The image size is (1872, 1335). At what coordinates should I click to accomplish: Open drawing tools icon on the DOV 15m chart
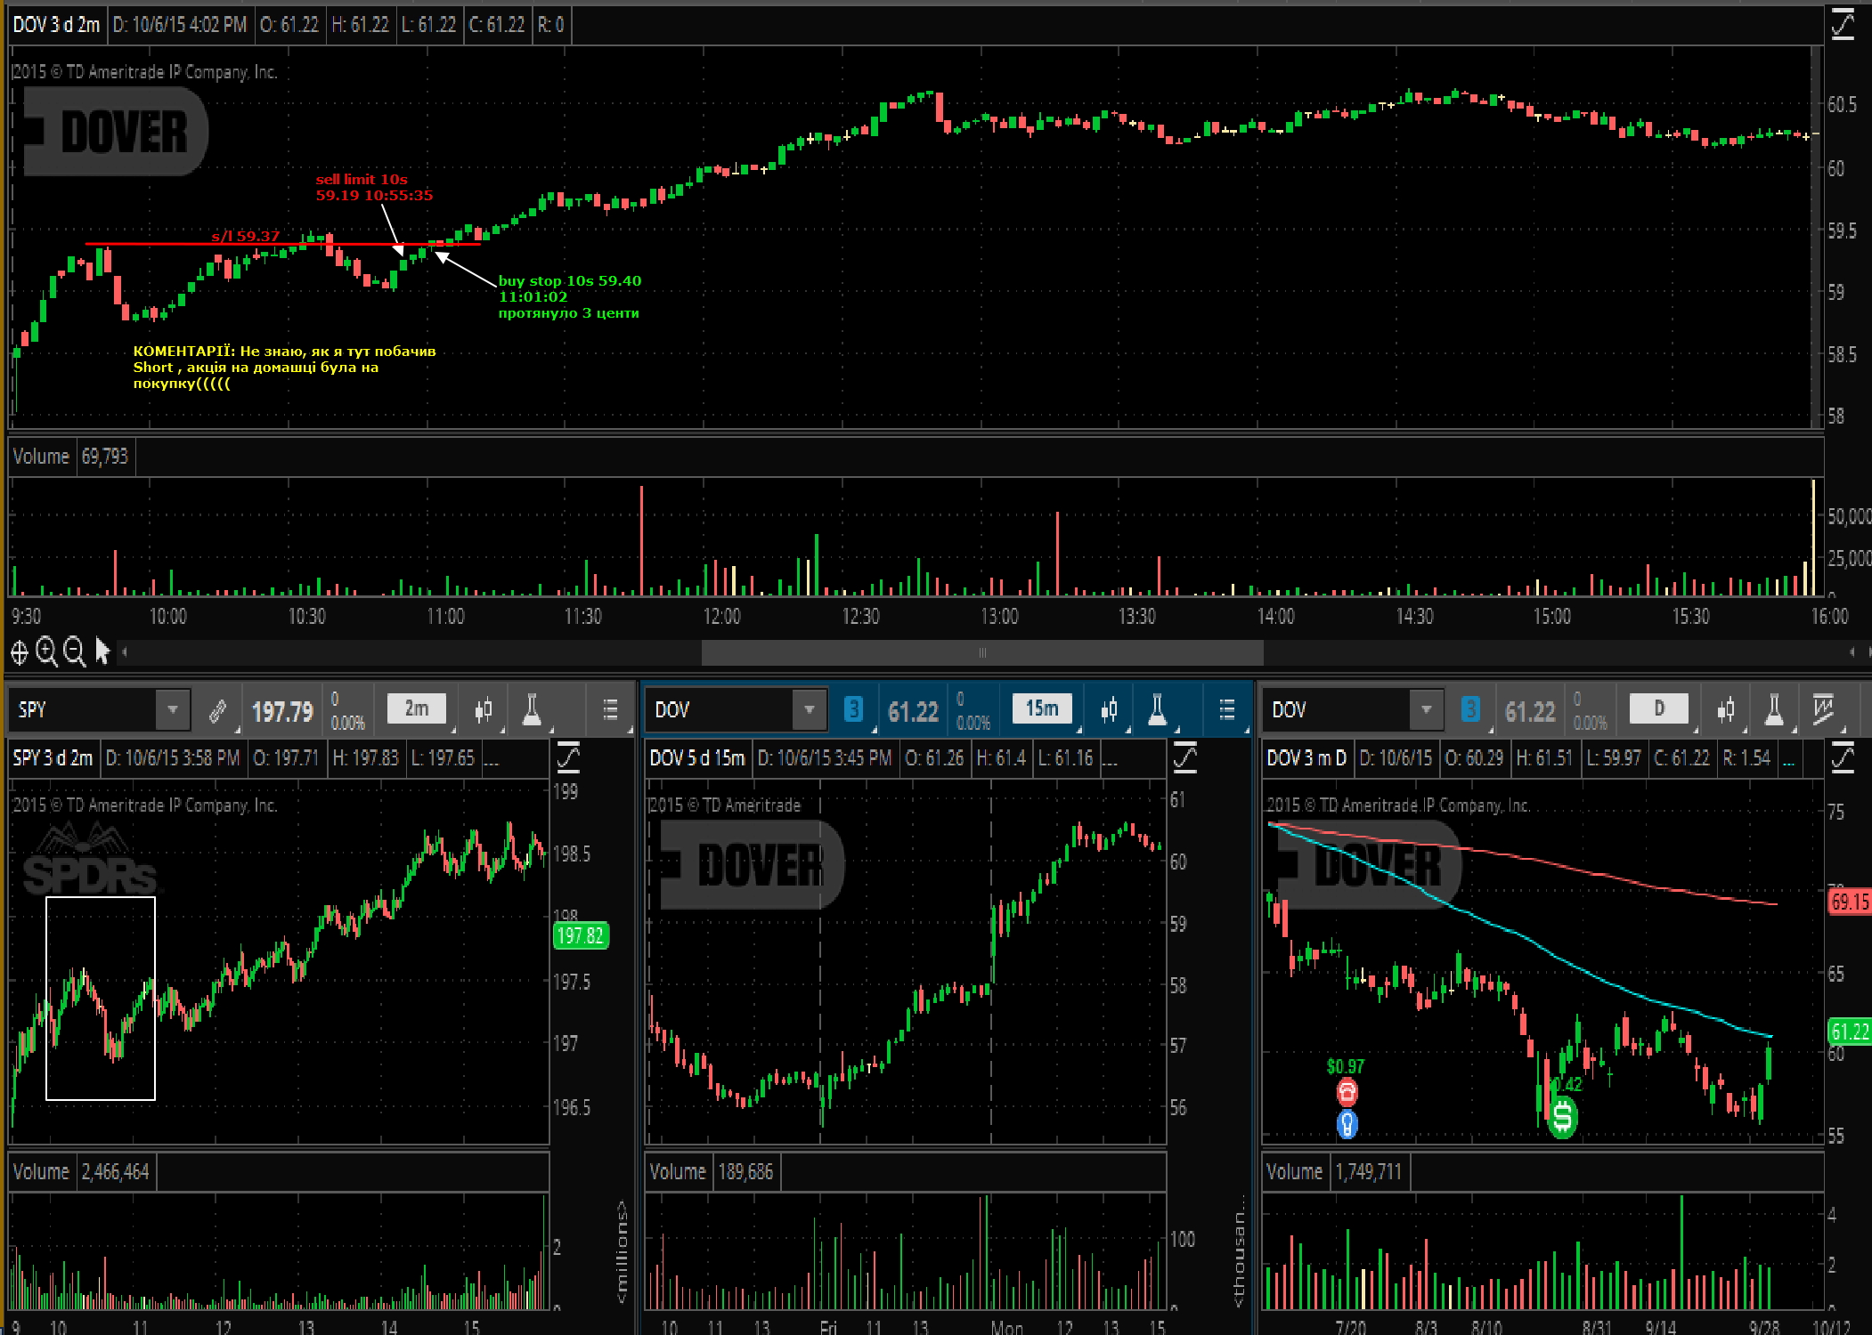[1186, 757]
